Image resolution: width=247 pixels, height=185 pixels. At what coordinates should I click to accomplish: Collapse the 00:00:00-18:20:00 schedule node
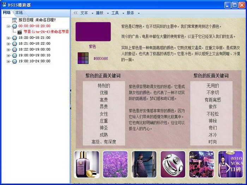tap(8, 26)
